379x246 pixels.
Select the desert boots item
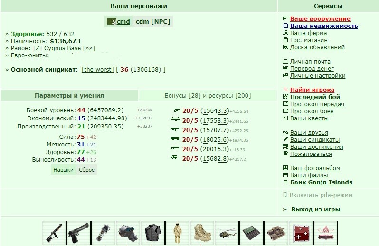tap(202, 233)
